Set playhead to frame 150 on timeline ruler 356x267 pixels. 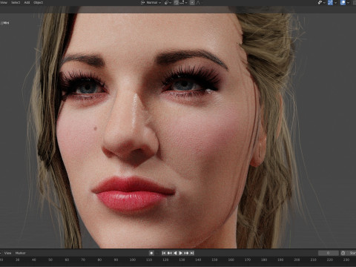click(214, 260)
